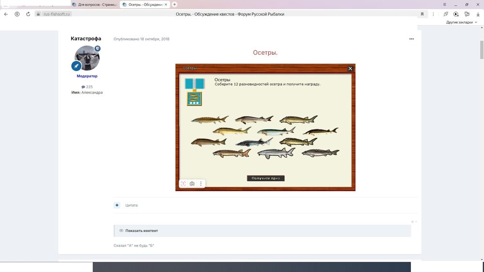Open the downloads panel
Image resolution: width=484 pixels, height=272 pixels.
(478, 14)
